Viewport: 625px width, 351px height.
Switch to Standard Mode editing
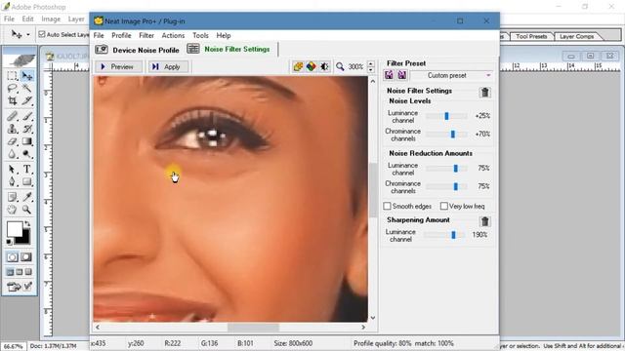pyautogui.click(x=13, y=257)
